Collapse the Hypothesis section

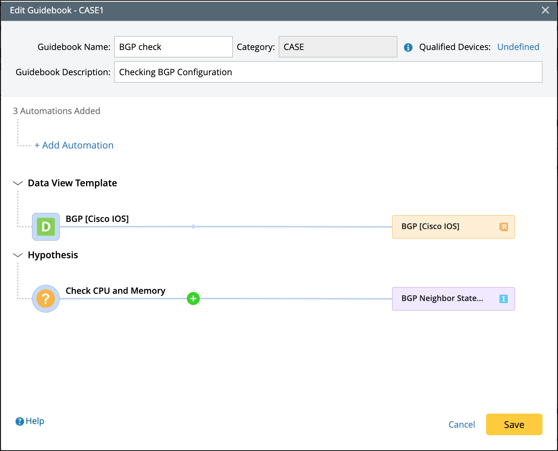(x=18, y=255)
